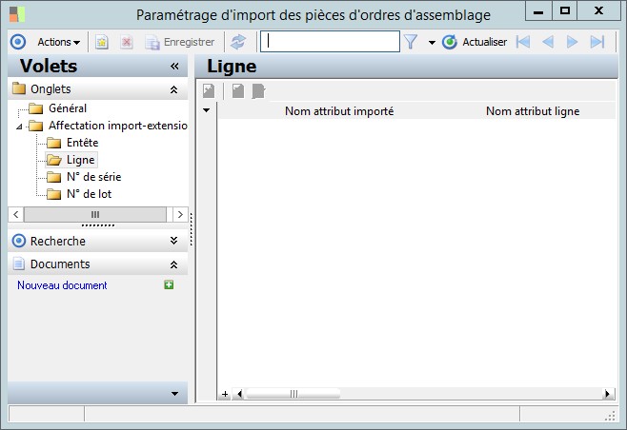Select the N° de série folder
Viewport: 627px width, 430px height.
[x=93, y=177]
